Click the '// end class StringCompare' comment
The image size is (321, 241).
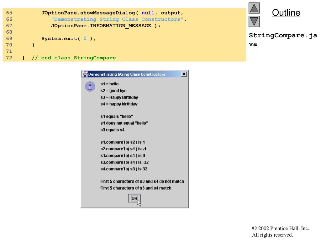click(x=74, y=58)
